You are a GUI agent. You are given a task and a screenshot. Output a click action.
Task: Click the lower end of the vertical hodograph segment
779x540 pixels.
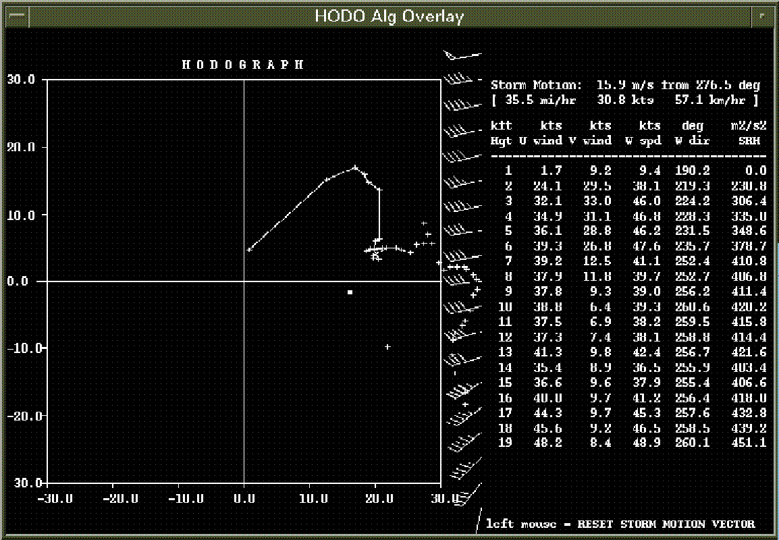point(379,240)
